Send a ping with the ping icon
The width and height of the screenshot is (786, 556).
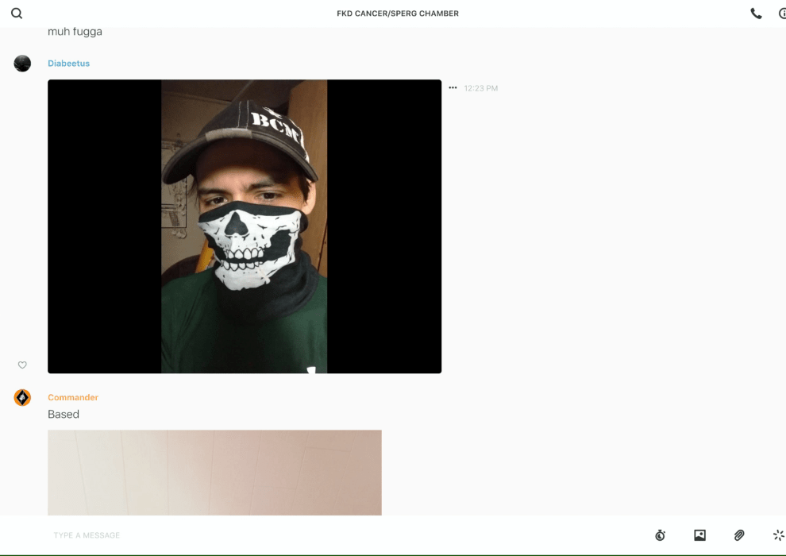(x=778, y=535)
